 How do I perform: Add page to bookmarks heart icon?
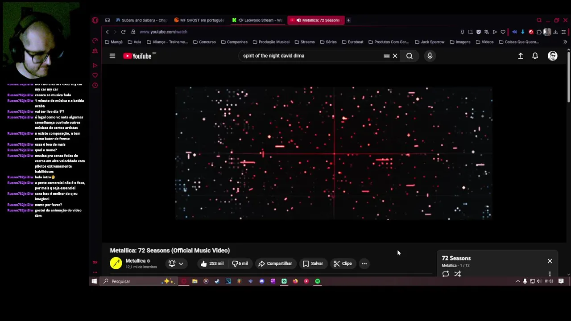503,32
